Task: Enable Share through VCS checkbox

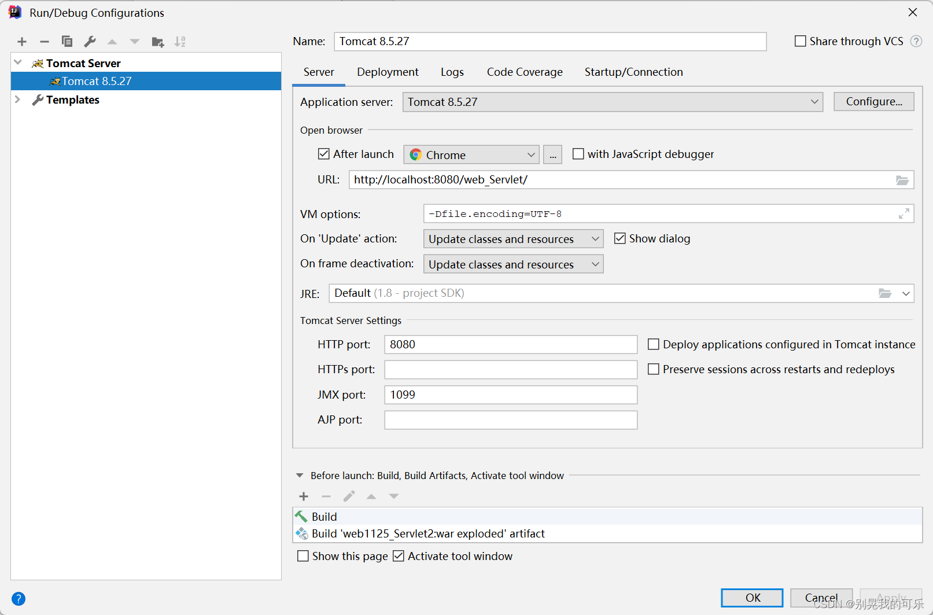Action: pyautogui.click(x=801, y=41)
